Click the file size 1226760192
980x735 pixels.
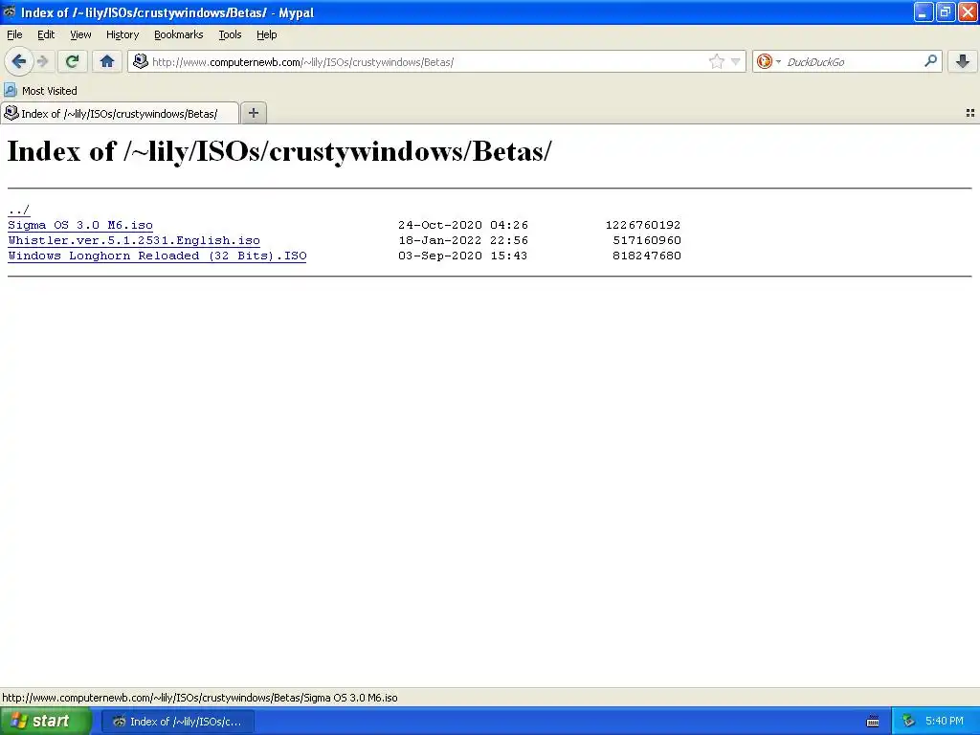tap(643, 225)
